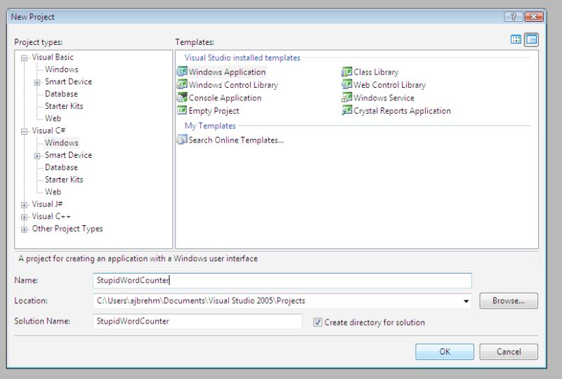
Task: Click the Web Control Library text
Action: [x=390, y=84]
